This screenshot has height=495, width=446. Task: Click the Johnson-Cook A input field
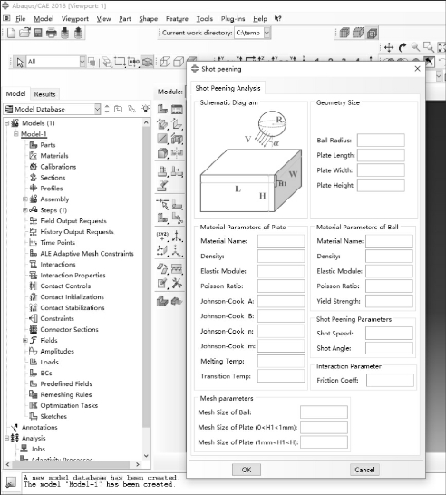[281, 301]
